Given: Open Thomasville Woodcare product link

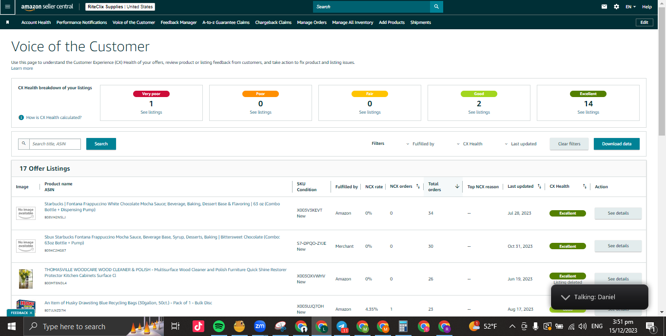Looking at the screenshot, I should 165,272.
